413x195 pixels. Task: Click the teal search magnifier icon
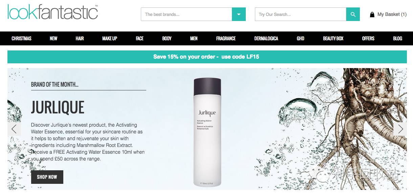coord(353,14)
